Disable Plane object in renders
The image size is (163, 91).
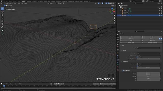pyautogui.click(x=161, y=15)
